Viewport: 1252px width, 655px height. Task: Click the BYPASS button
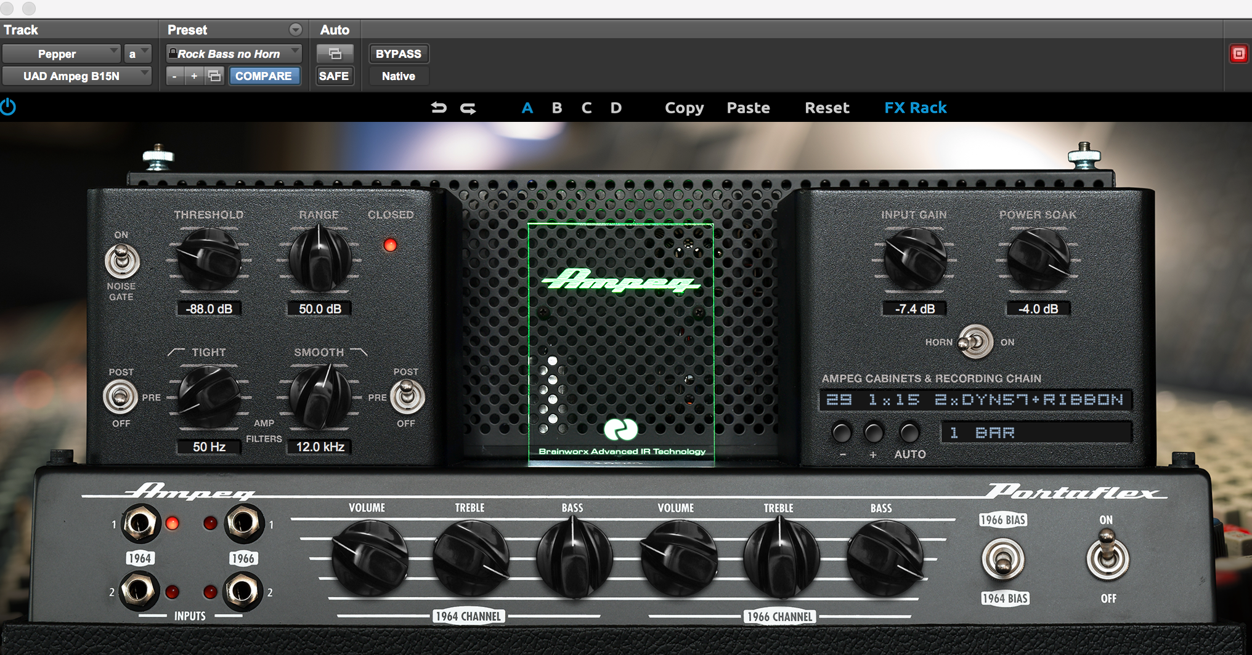click(399, 54)
